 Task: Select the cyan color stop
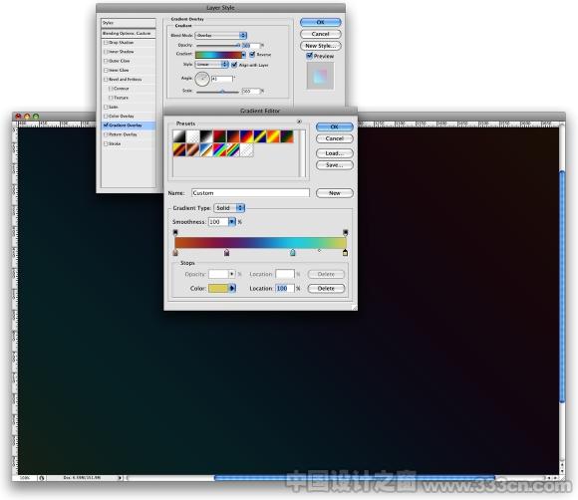[292, 252]
